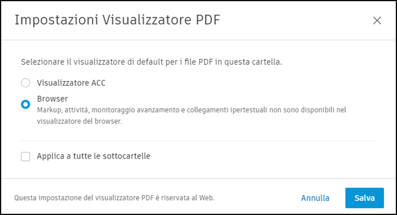Enable Applica a tutte le sottocartelle checkbox
397x215 pixels.
25,156
